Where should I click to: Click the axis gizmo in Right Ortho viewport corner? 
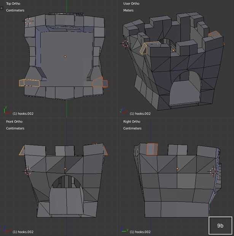click(124, 229)
